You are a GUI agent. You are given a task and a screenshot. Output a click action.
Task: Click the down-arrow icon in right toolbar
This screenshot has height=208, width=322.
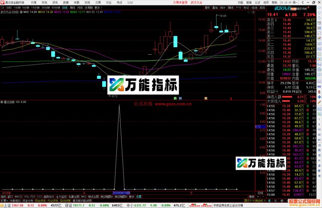[x=319, y=18]
